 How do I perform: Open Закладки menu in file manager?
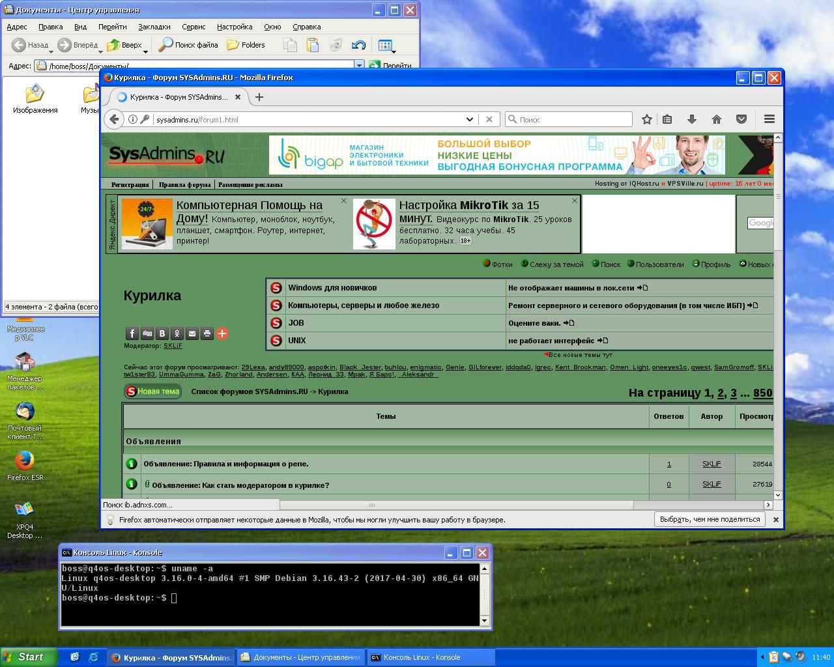154,27
